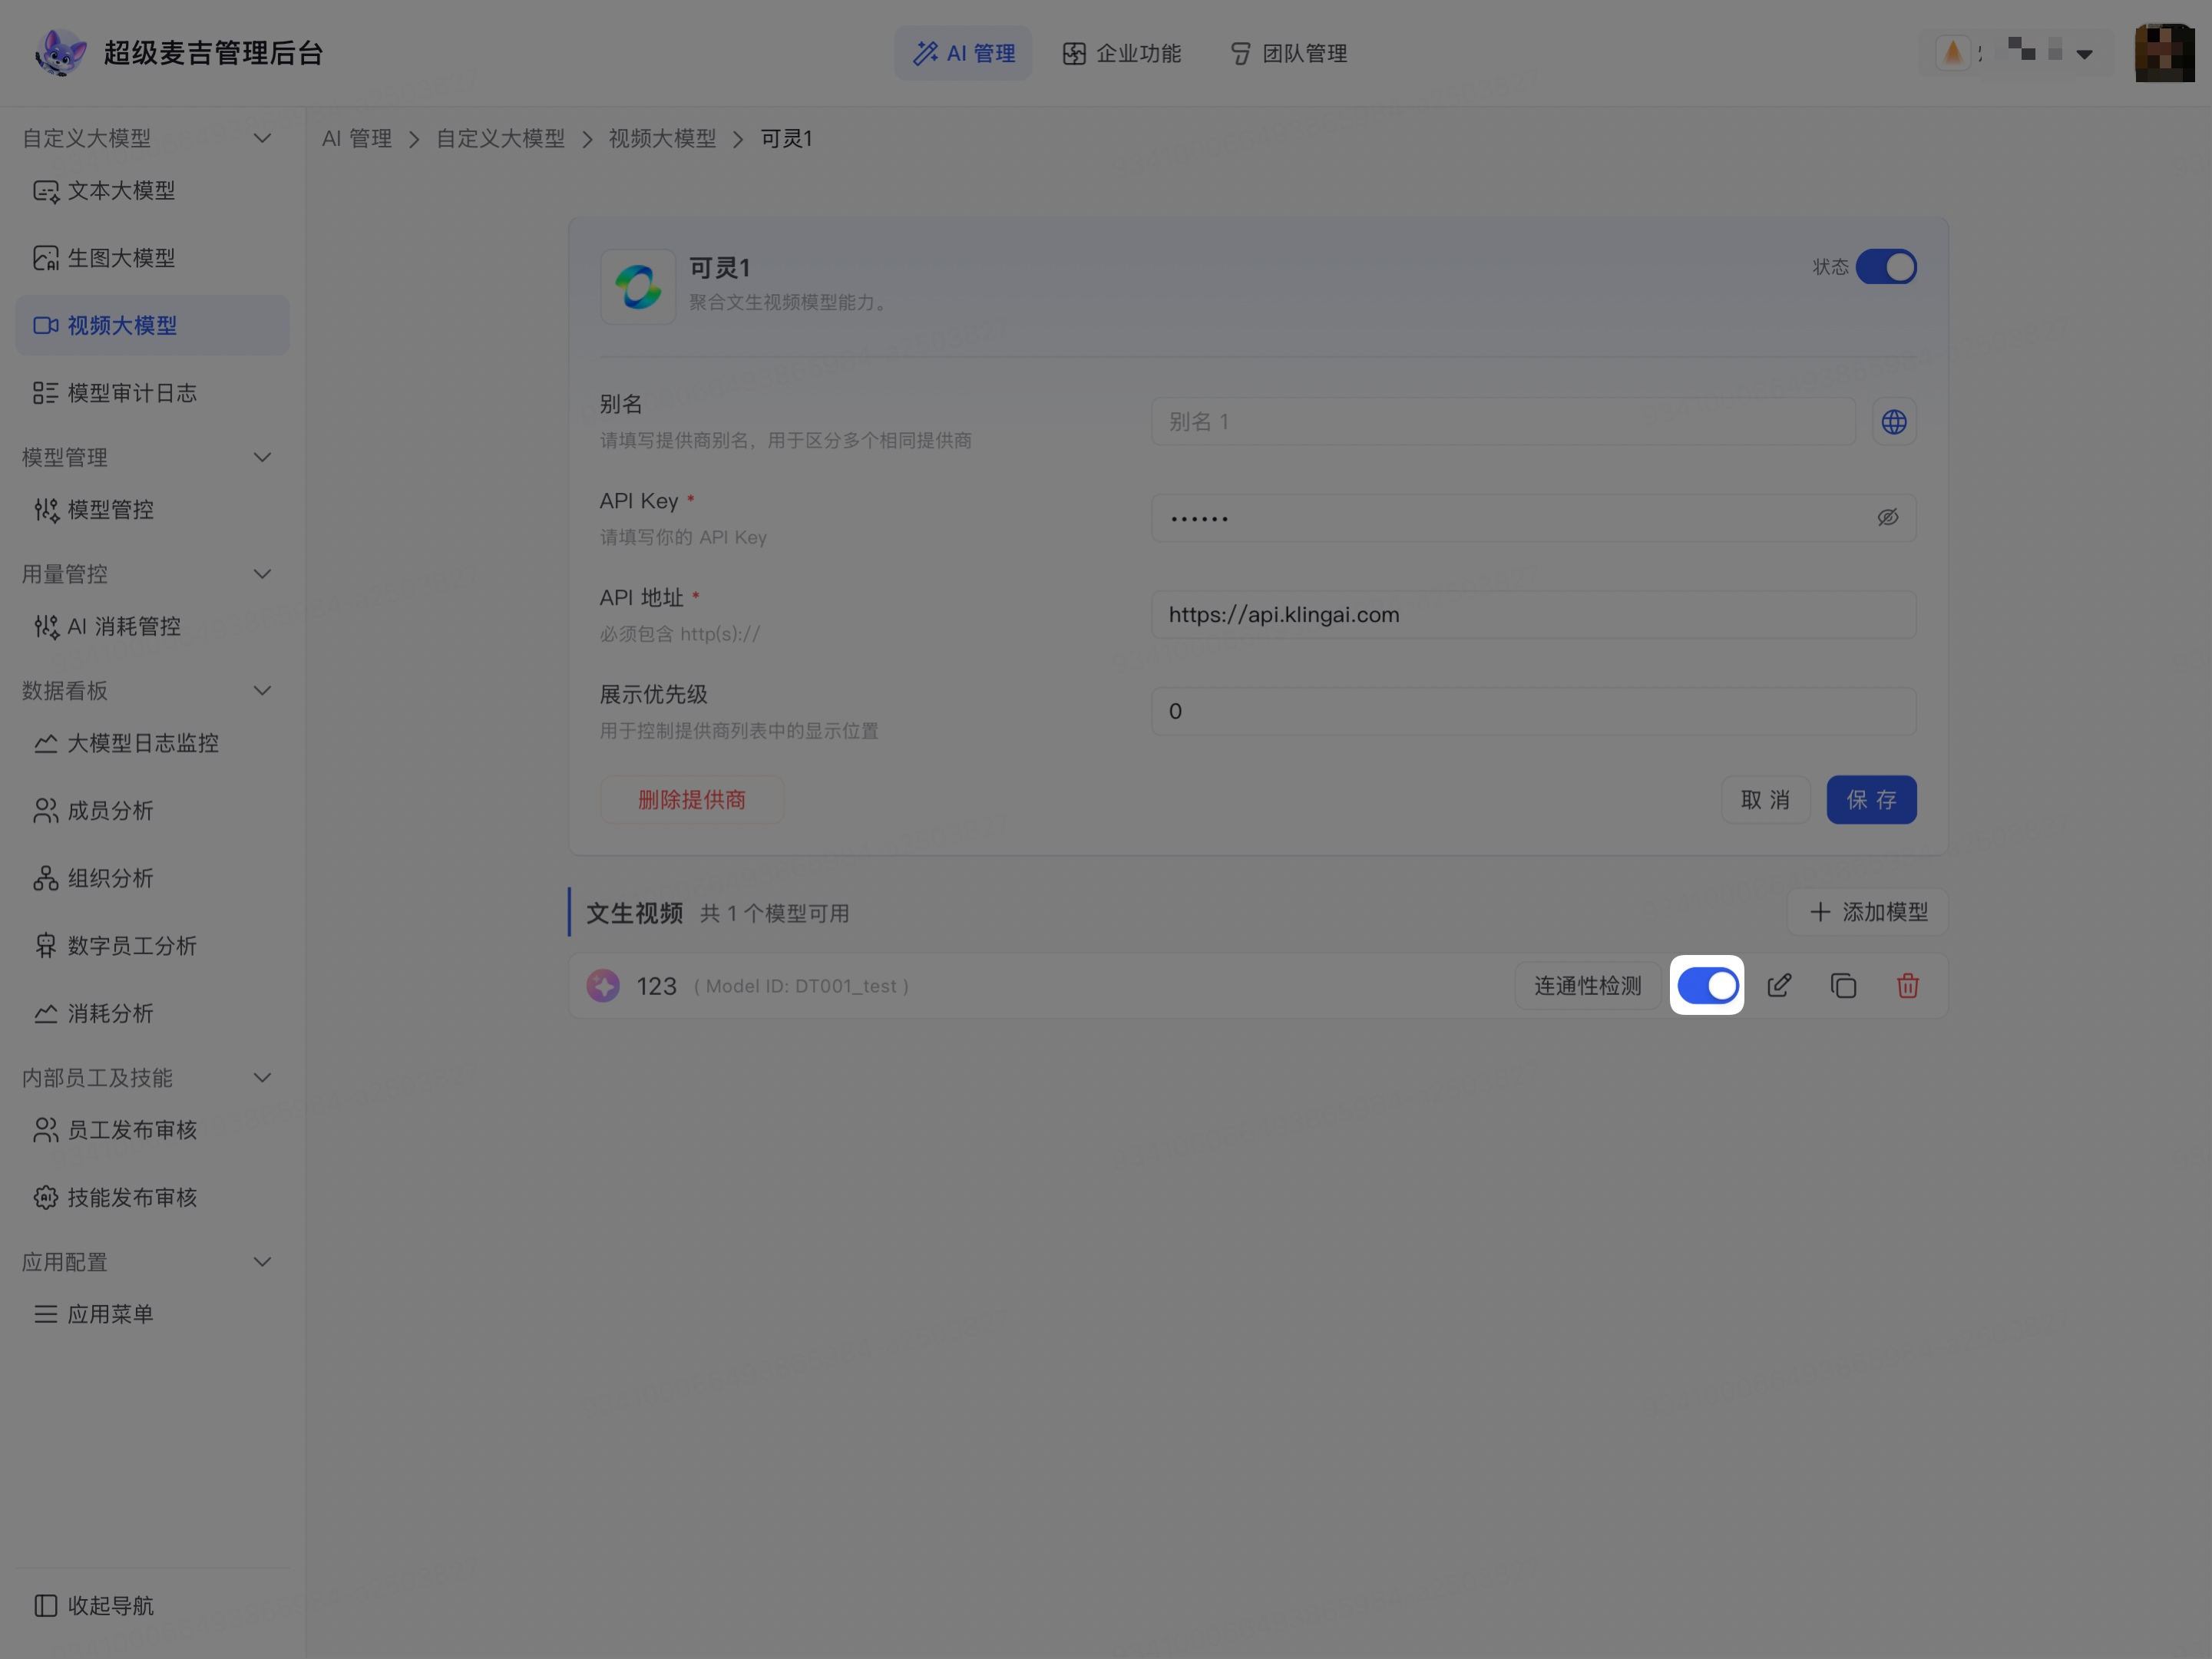The height and width of the screenshot is (1659, 2212).
Task: Click the globe icon beside the alias field
Action: (x=1893, y=422)
